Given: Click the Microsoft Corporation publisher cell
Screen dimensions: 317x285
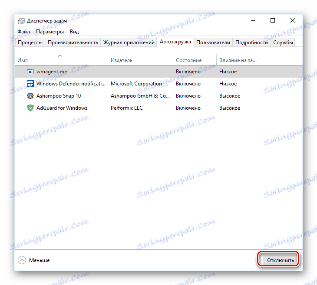Looking at the screenshot, I should (136, 84).
